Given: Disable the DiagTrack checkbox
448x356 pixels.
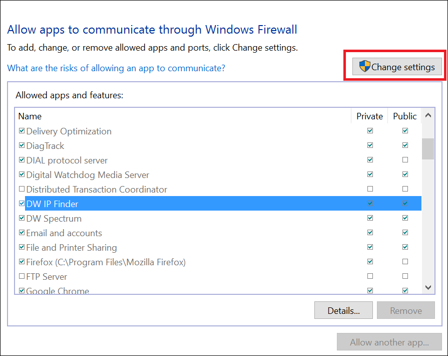Looking at the screenshot, I should point(22,145).
